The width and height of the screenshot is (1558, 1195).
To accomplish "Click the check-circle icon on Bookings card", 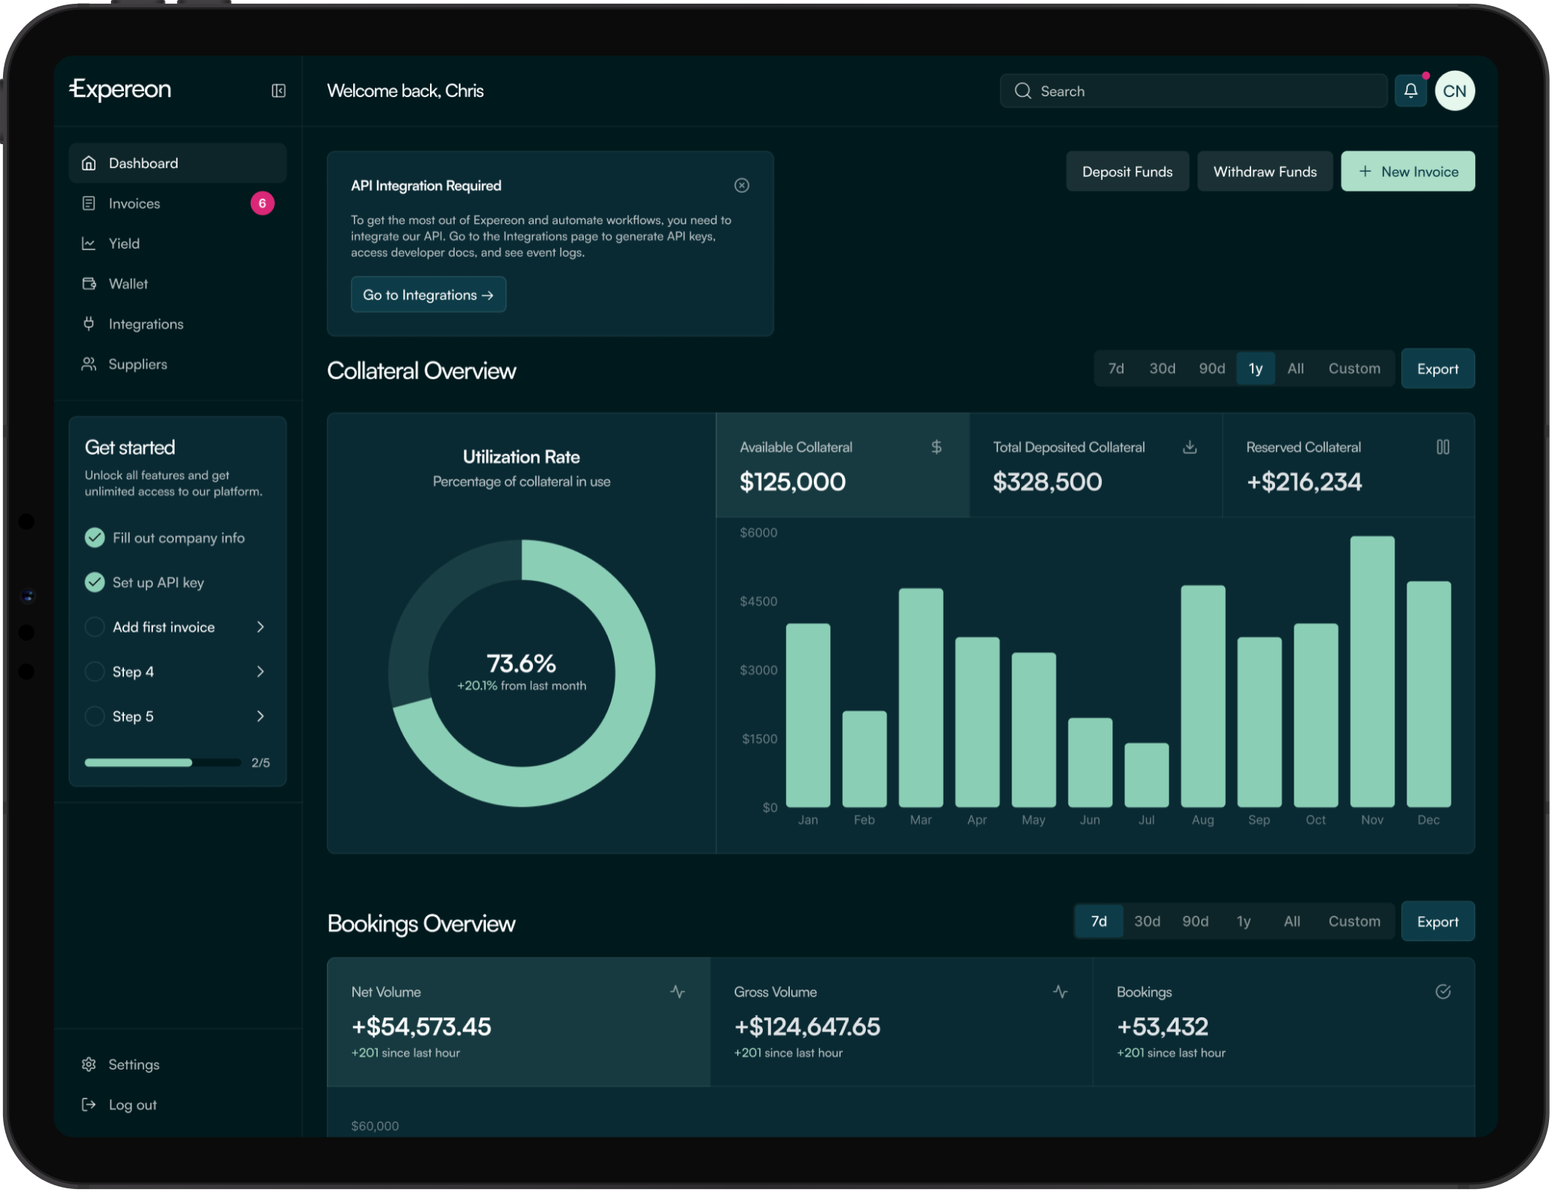I will 1442,992.
